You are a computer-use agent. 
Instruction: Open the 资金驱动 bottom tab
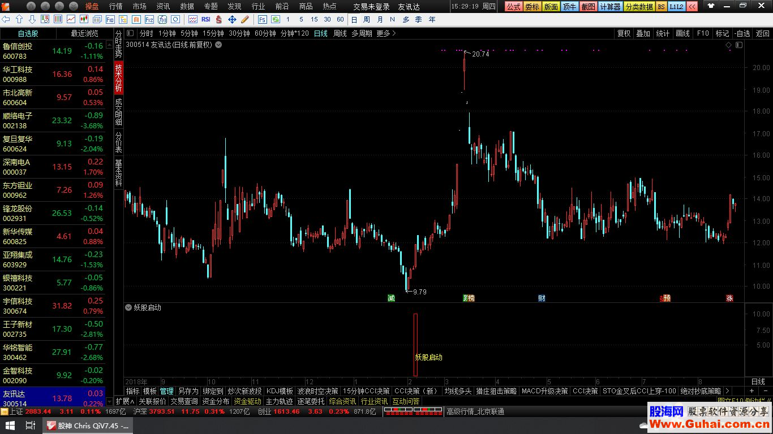pyautogui.click(x=247, y=401)
